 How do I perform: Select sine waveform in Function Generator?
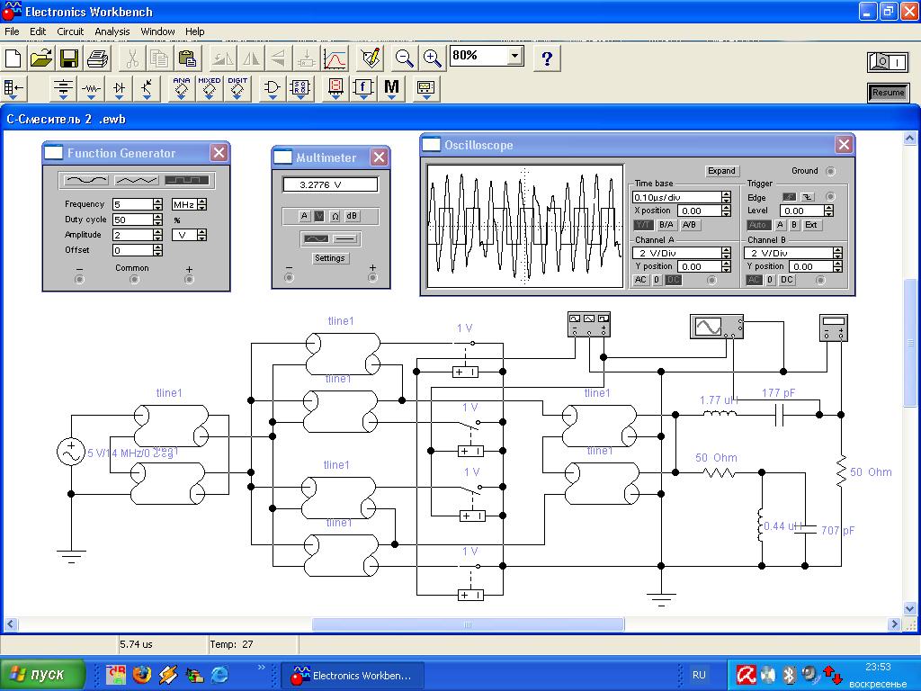coord(85,180)
